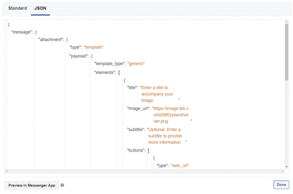The image size is (293, 194).
Task: Click the "Enter a title to" value text
Action: [x=154, y=88]
